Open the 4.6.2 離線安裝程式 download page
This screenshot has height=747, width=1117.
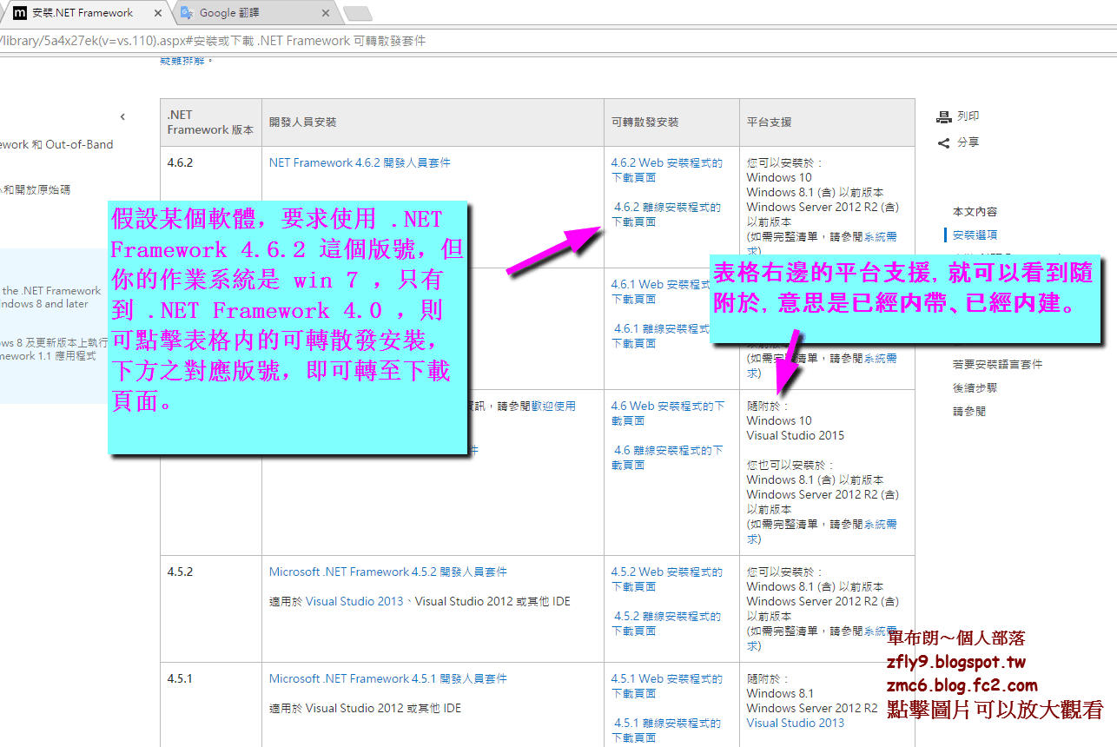point(666,215)
